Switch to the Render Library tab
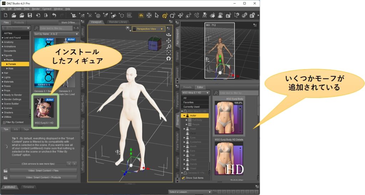365x195 pixels. tap(118, 22)
